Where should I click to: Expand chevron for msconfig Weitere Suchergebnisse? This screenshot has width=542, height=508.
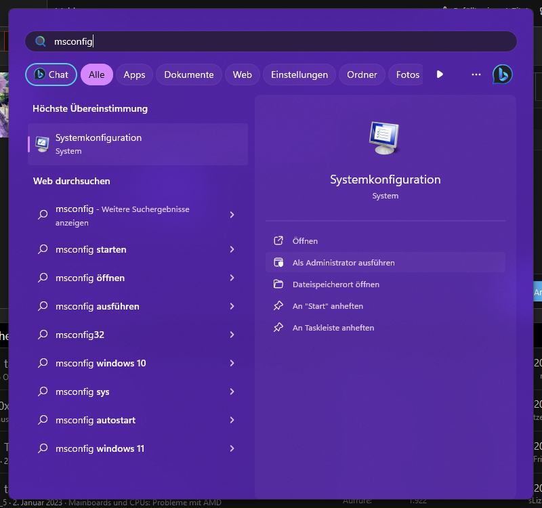(232, 215)
